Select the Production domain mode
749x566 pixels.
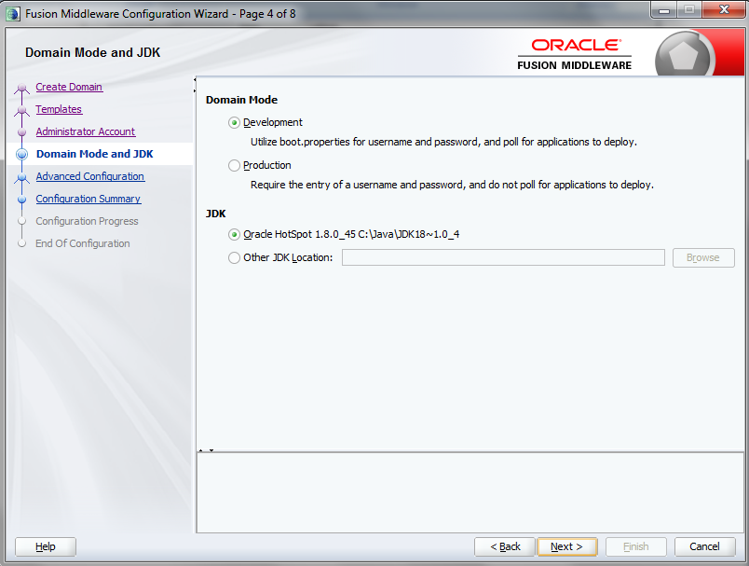tap(233, 165)
